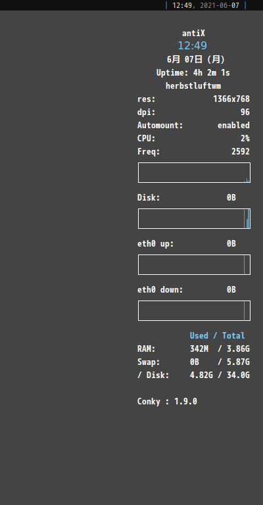The height and width of the screenshot is (505, 263).
Task: Select the RAM: label
Action: click(x=146, y=349)
